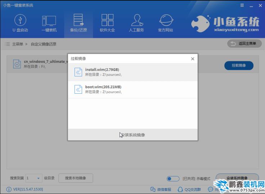Screen dimensions: 265x194
Task: Click the feedback chat bubble icon
Action: pyautogui.click(x=210, y=189)
